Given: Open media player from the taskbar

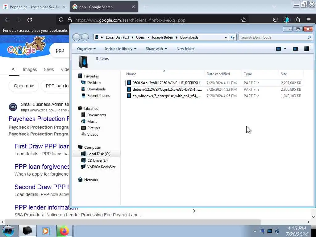Looking at the screenshot, I should tap(46, 231).
